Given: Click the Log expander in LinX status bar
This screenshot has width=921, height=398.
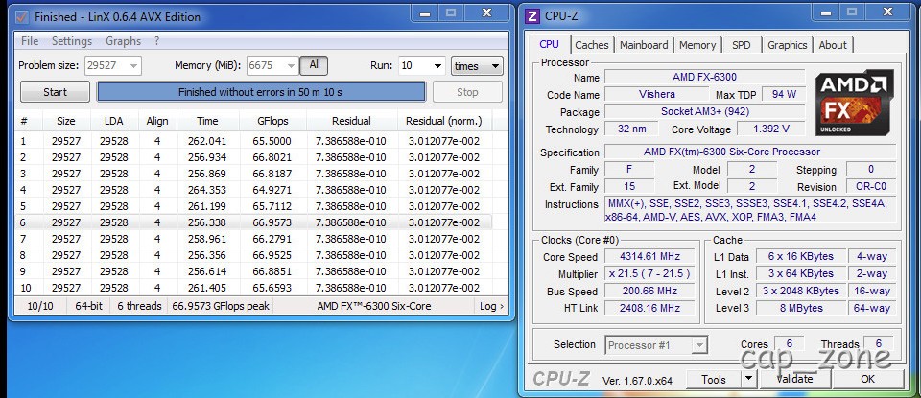Looking at the screenshot, I should click(x=491, y=306).
